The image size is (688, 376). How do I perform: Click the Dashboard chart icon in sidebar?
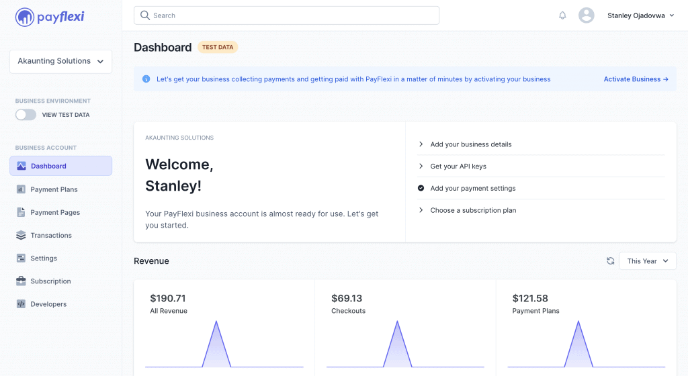click(x=21, y=166)
